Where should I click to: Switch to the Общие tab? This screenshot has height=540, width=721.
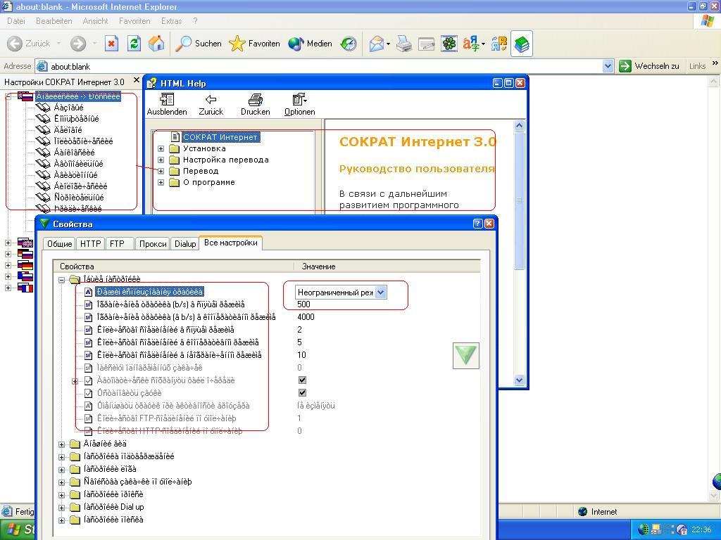[59, 243]
